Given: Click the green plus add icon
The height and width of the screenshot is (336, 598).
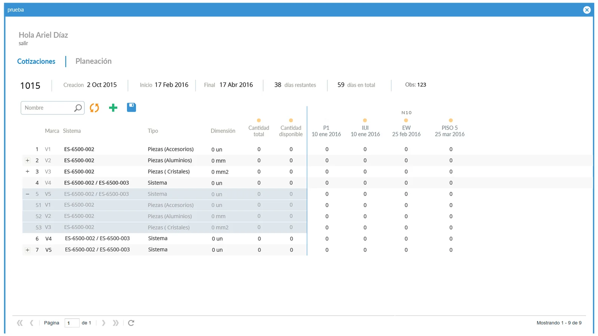Looking at the screenshot, I should [x=113, y=108].
